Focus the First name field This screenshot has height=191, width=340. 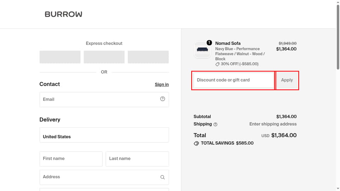(x=71, y=159)
